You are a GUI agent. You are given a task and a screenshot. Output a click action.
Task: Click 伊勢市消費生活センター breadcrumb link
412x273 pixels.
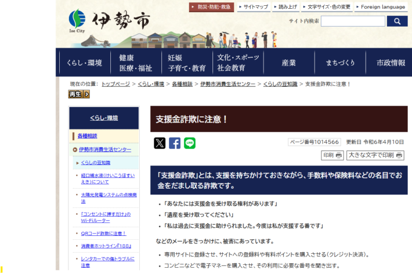click(x=228, y=84)
